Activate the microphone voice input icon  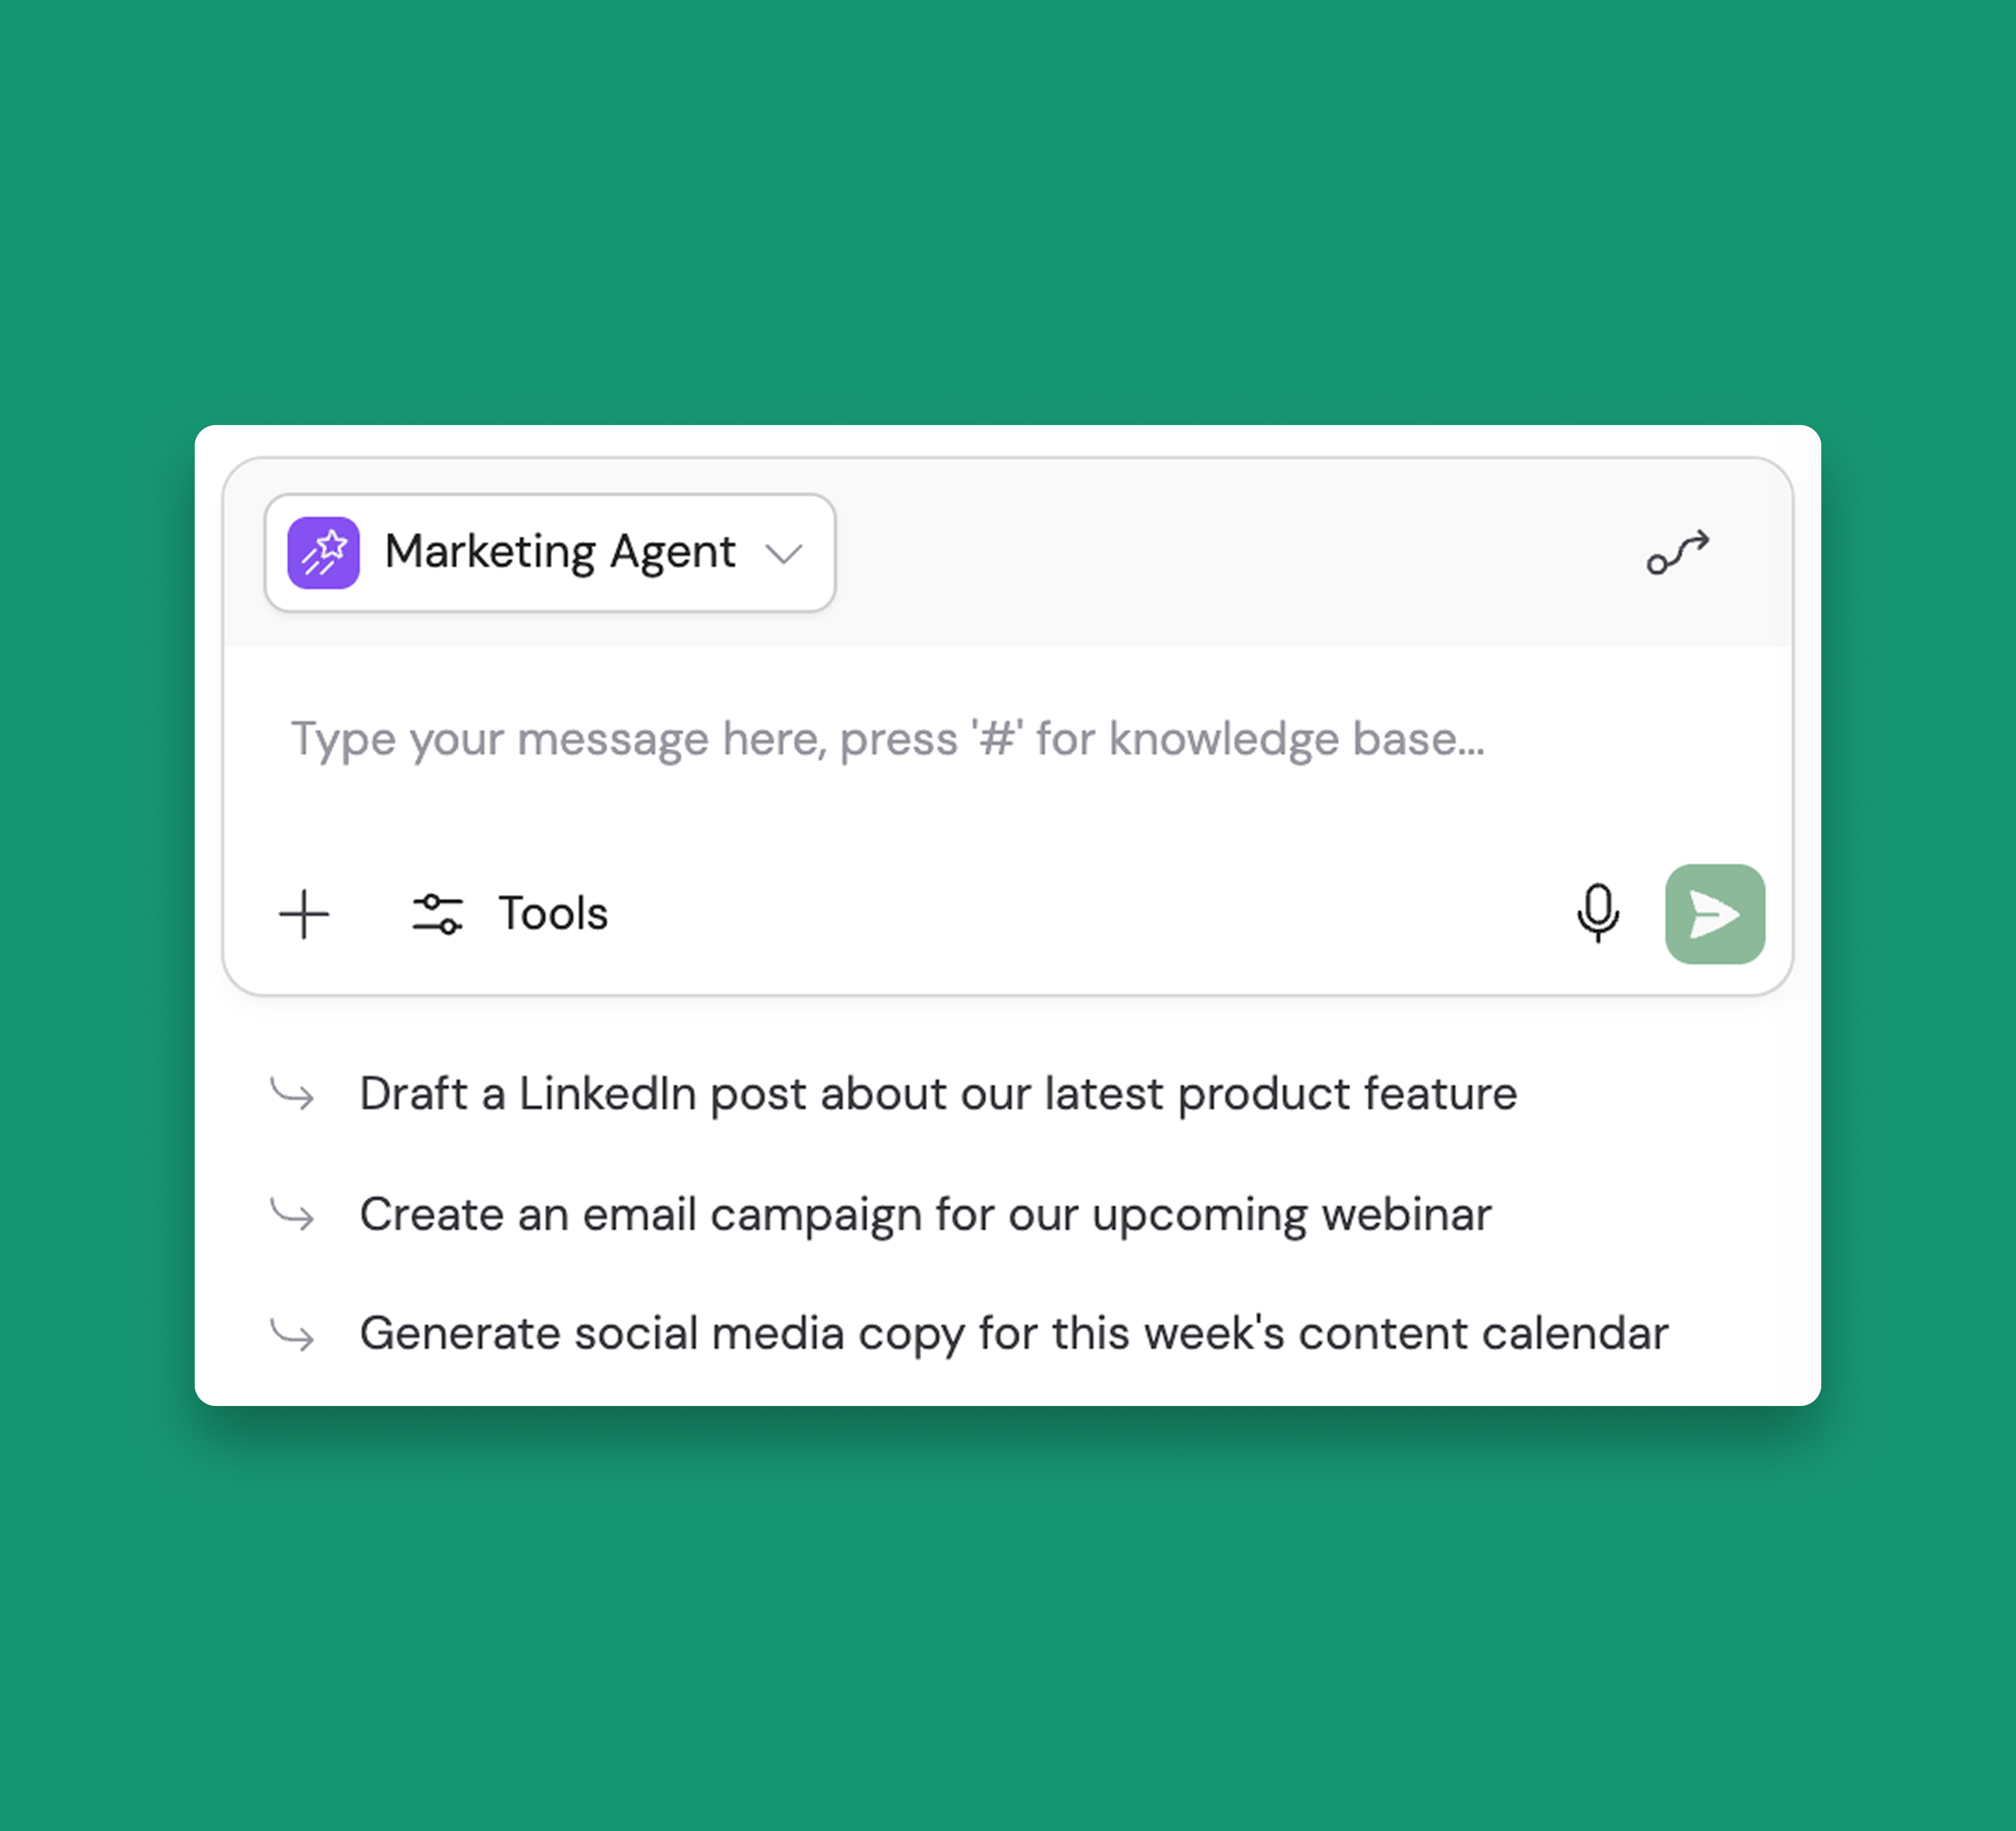[x=1597, y=913]
